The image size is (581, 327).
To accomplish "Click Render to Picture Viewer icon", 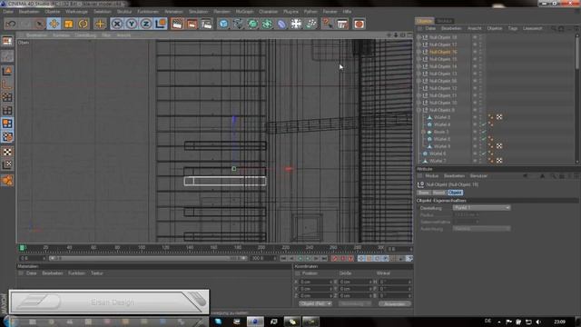I will point(192,24).
